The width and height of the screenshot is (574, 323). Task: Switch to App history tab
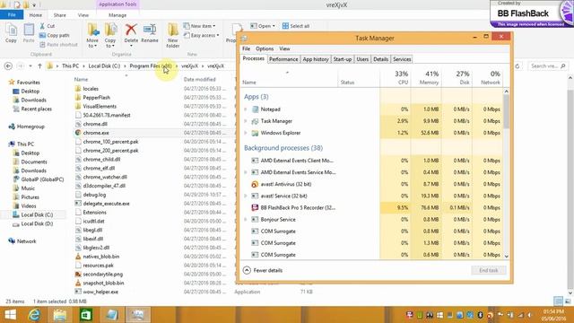[x=316, y=59]
